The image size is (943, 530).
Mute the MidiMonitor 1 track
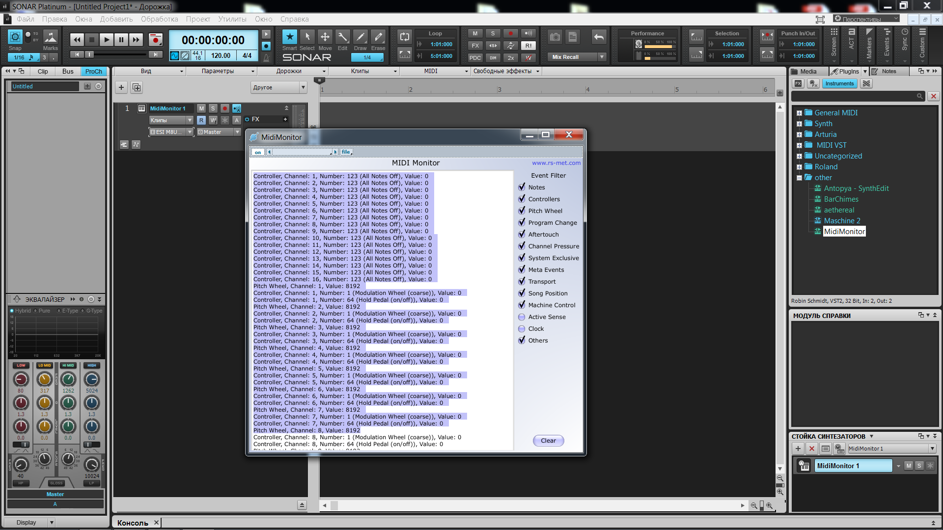(201, 108)
